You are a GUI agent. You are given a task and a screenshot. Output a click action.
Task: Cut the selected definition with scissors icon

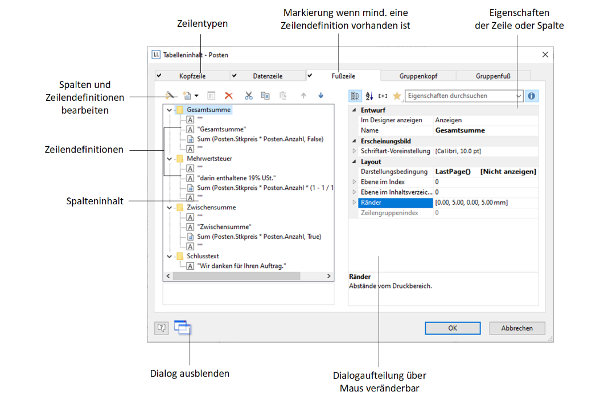[248, 96]
